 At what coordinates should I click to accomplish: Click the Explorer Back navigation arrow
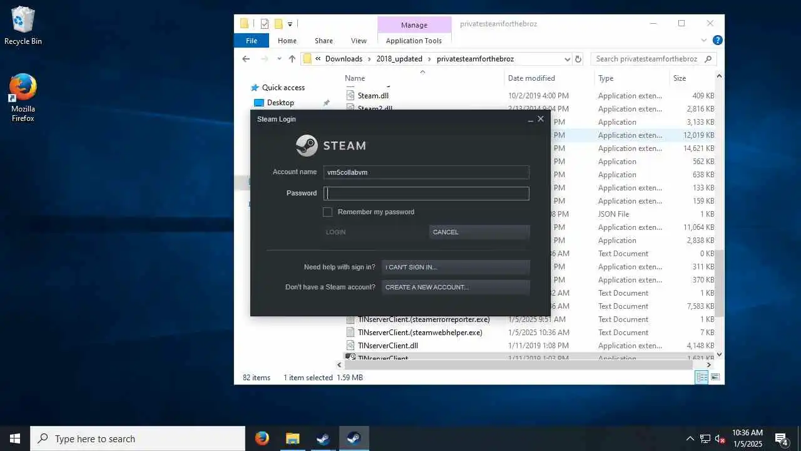tap(246, 59)
